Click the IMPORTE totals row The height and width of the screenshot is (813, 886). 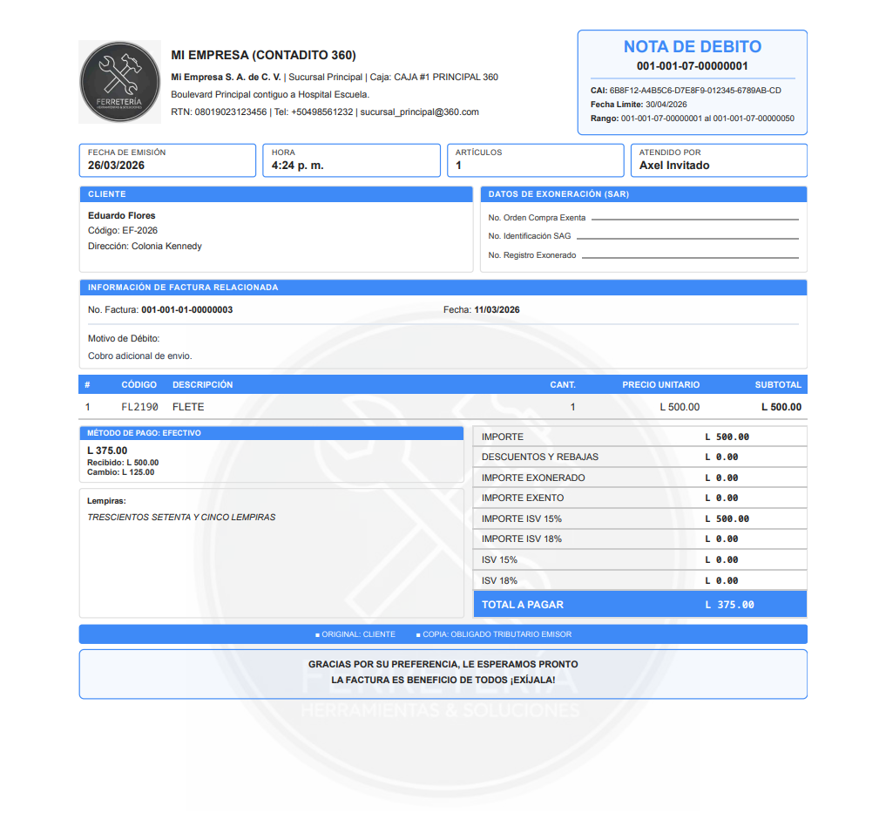639,437
